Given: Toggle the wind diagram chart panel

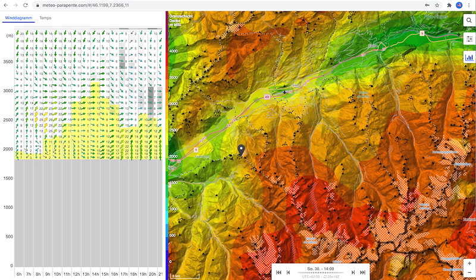Looking at the screenshot, I should [x=469, y=58].
